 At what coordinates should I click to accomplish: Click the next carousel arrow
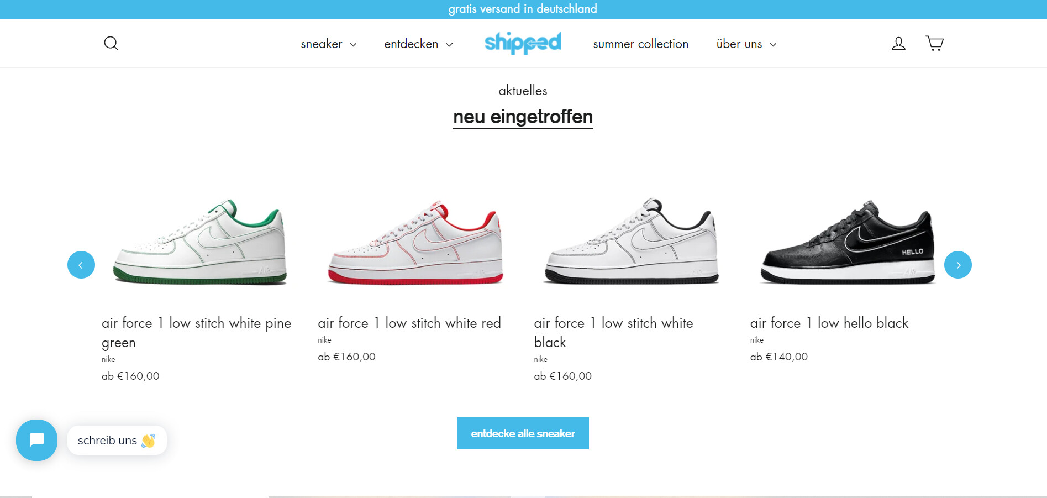pos(958,265)
